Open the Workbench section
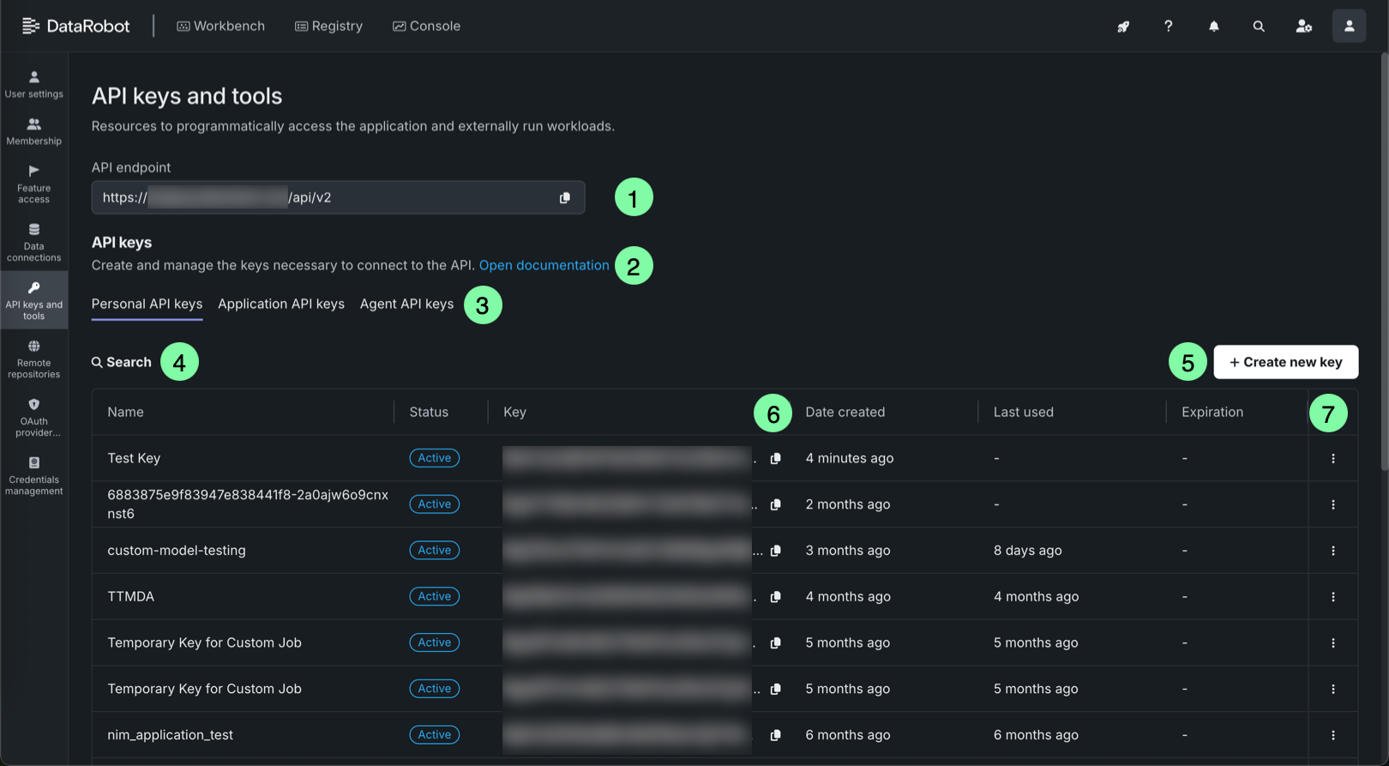 pyautogui.click(x=220, y=27)
